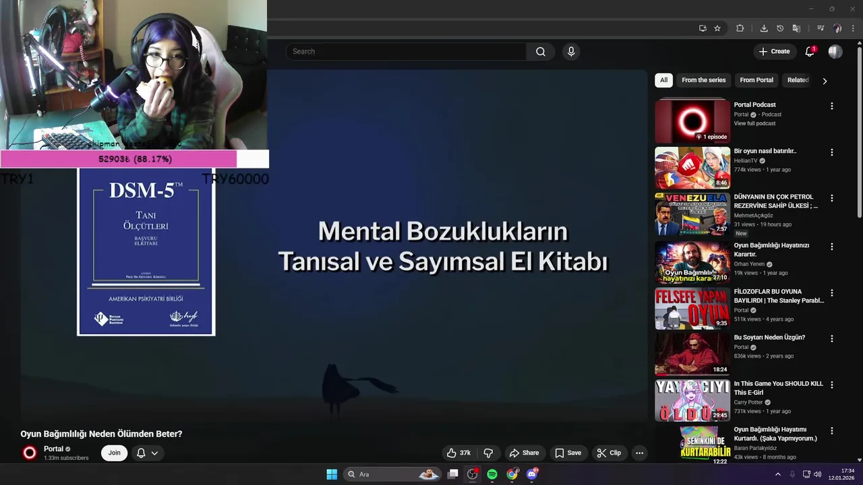Image resolution: width=863 pixels, height=485 pixels.
Task: Open media controls icon in browser toolbar
Action: point(821,28)
